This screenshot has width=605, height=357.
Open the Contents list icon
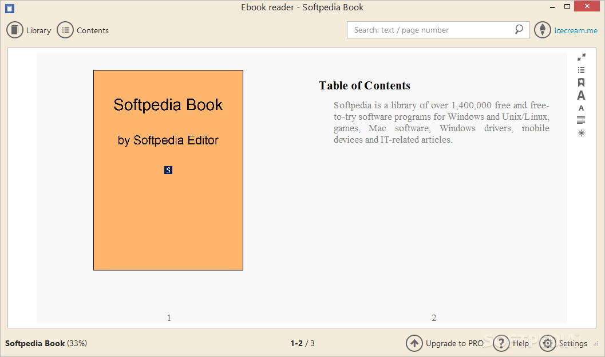[x=65, y=30]
